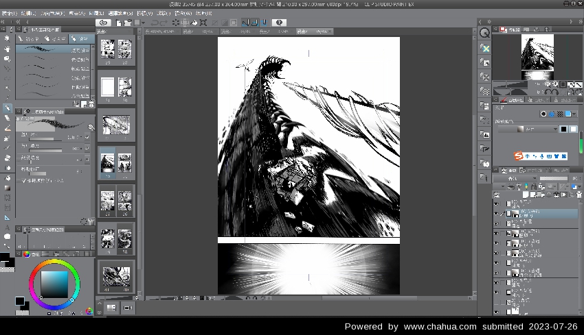This screenshot has width=584, height=335.
Task: Select the highlighted brush preset in Sub Tool list
Action: point(54,49)
